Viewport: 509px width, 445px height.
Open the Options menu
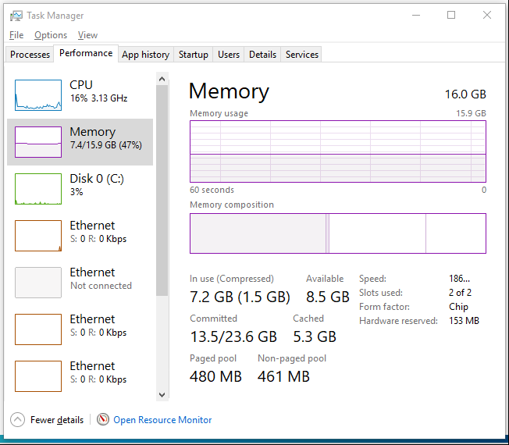click(51, 35)
